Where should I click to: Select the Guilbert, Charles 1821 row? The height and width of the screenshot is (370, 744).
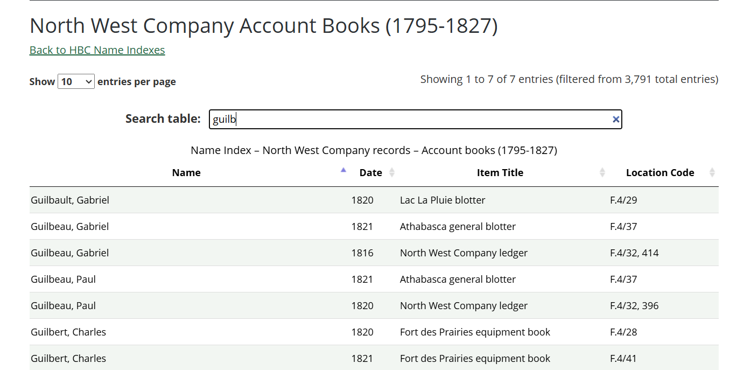[x=68, y=358]
